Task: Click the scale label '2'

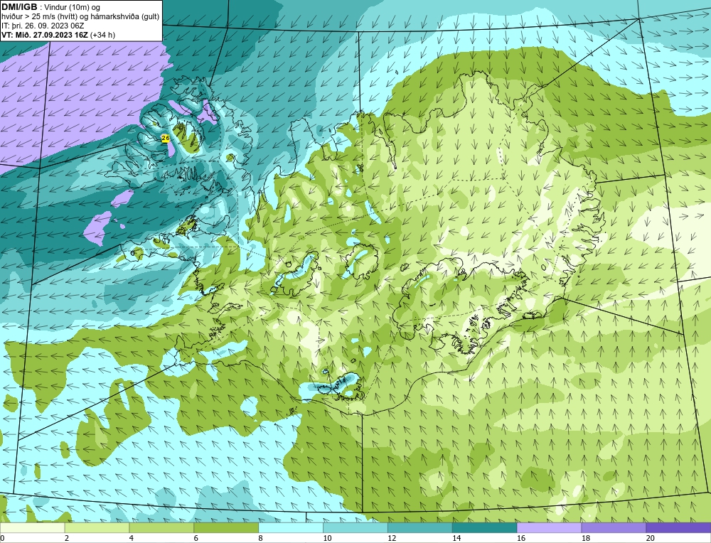Action: [67, 539]
